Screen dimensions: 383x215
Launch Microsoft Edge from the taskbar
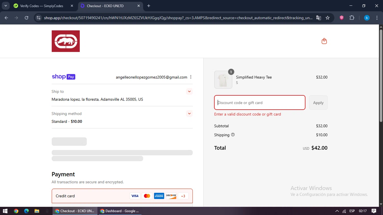(x=26, y=211)
